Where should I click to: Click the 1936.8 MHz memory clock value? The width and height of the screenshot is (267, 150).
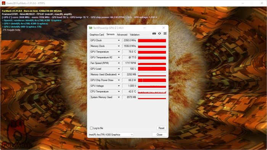tap(129, 46)
